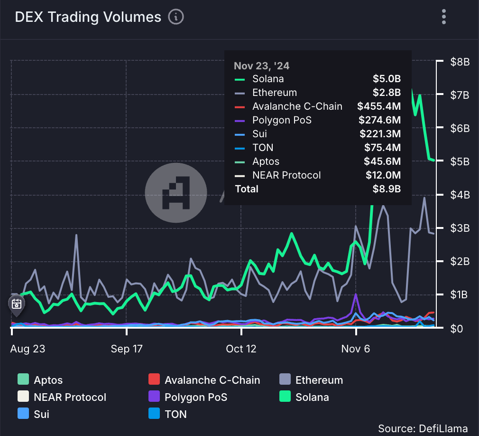Image resolution: width=479 pixels, height=436 pixels.
Task: Click the $8B y-axis label
Action: [x=460, y=62]
